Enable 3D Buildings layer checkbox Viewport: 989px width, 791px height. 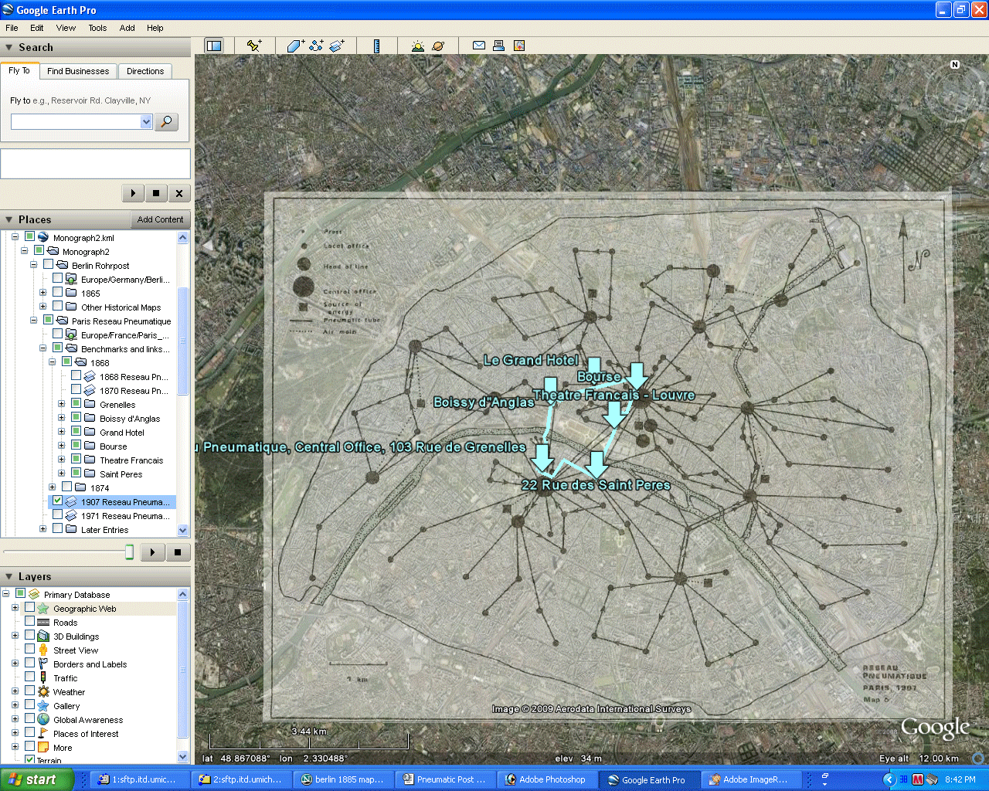(30, 635)
